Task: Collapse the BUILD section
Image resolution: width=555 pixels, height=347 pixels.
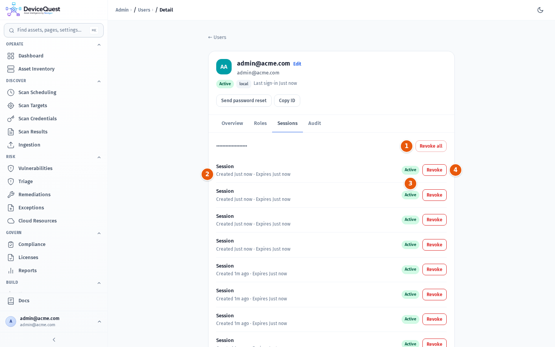Action: click(x=99, y=283)
